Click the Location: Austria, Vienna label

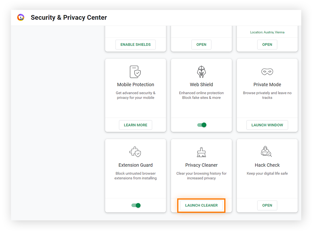pos(267,32)
